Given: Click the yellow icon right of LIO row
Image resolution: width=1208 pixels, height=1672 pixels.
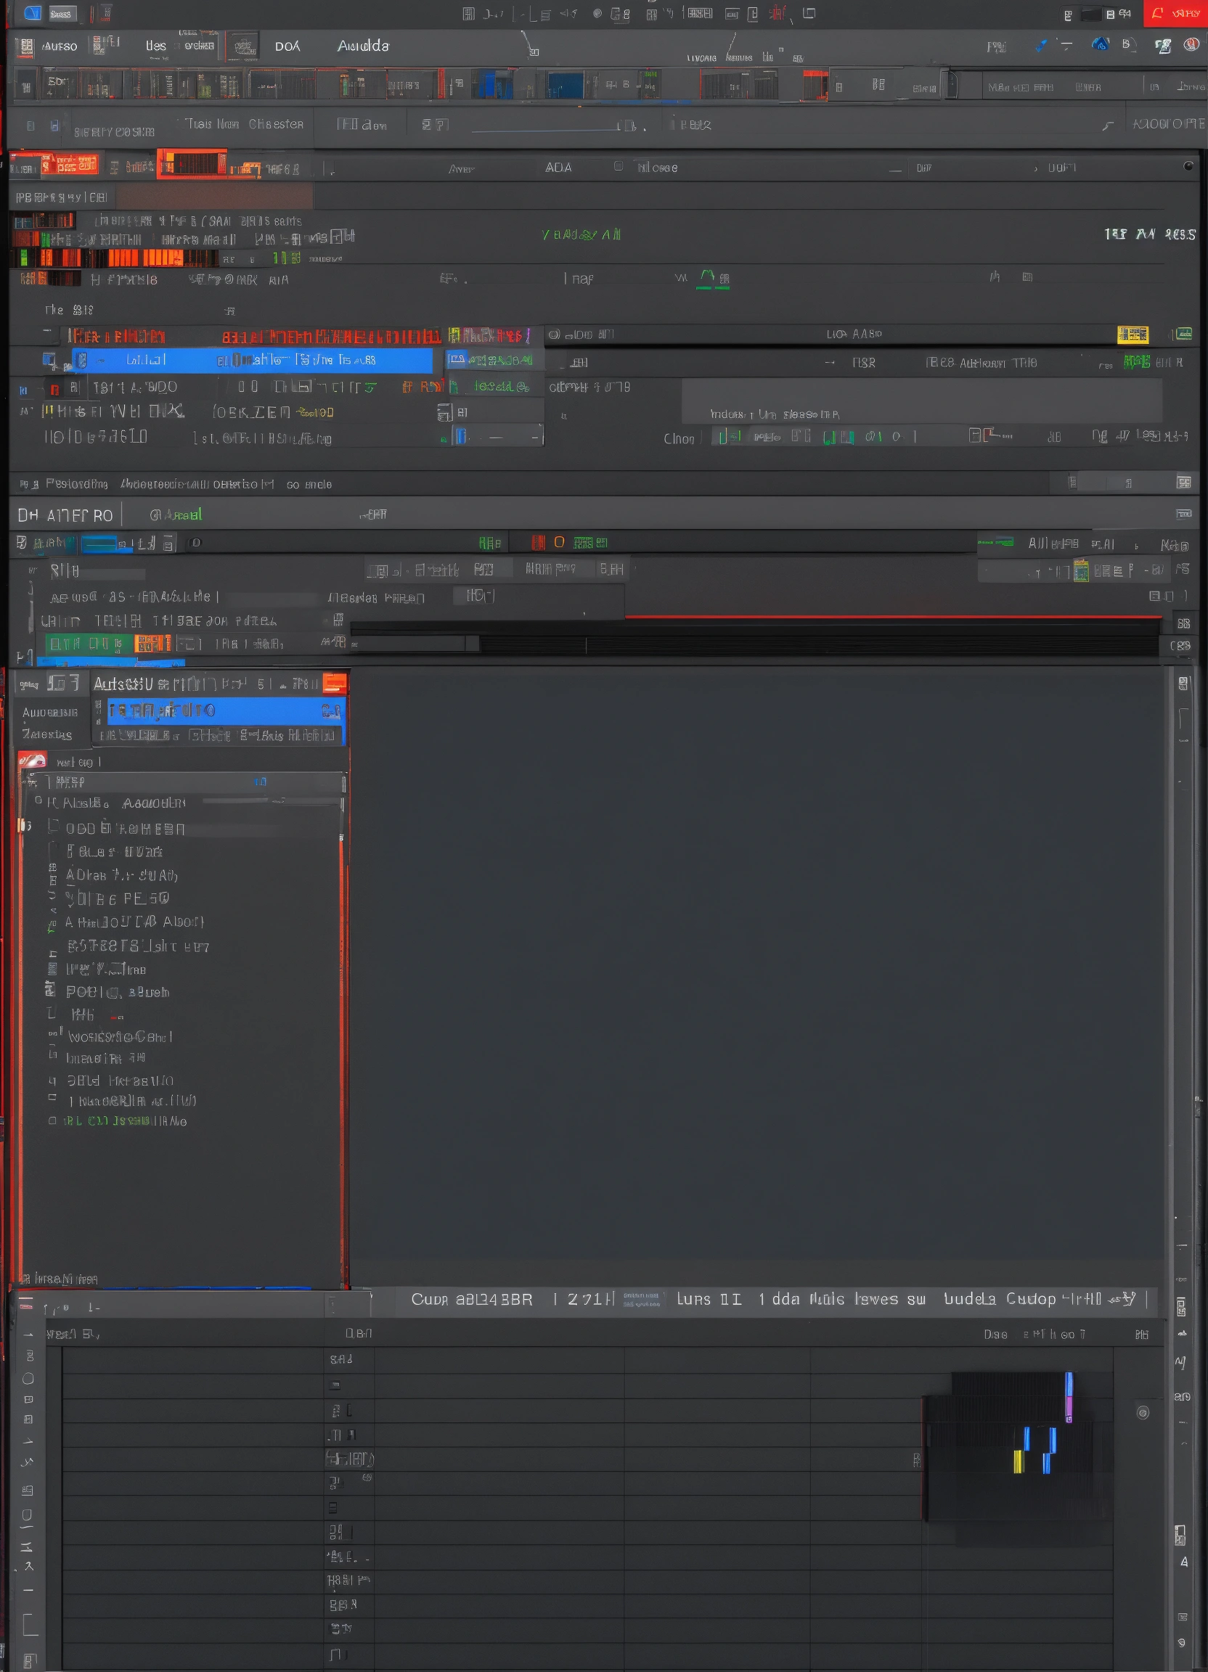Looking at the screenshot, I should 1132,335.
